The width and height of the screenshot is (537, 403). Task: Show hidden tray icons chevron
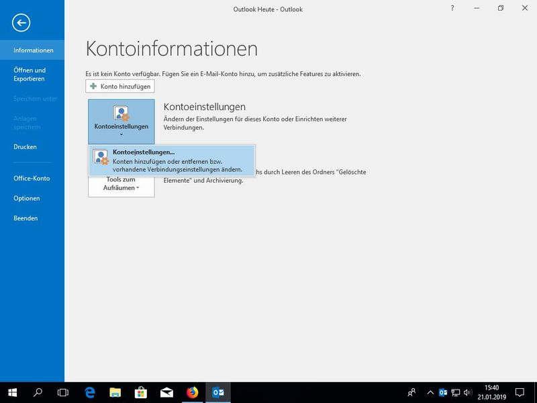click(430, 392)
